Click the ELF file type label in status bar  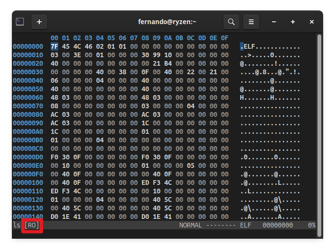click(x=246, y=226)
